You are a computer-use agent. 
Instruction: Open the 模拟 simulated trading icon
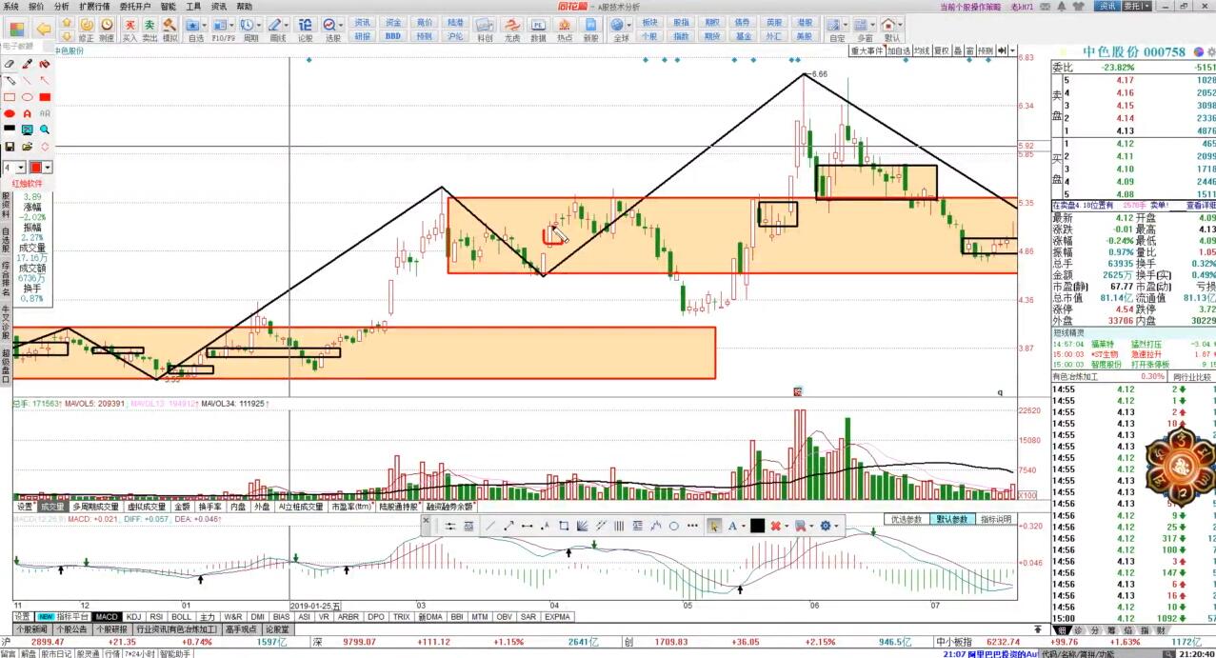(169, 29)
